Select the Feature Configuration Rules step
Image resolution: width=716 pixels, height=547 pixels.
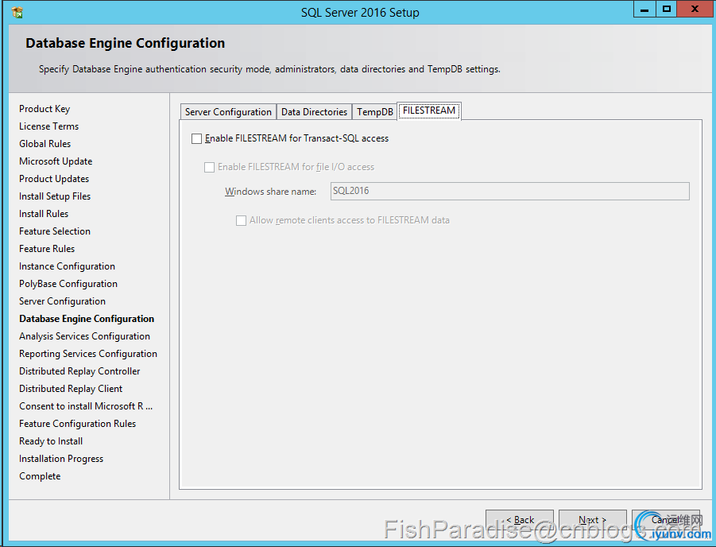point(78,424)
